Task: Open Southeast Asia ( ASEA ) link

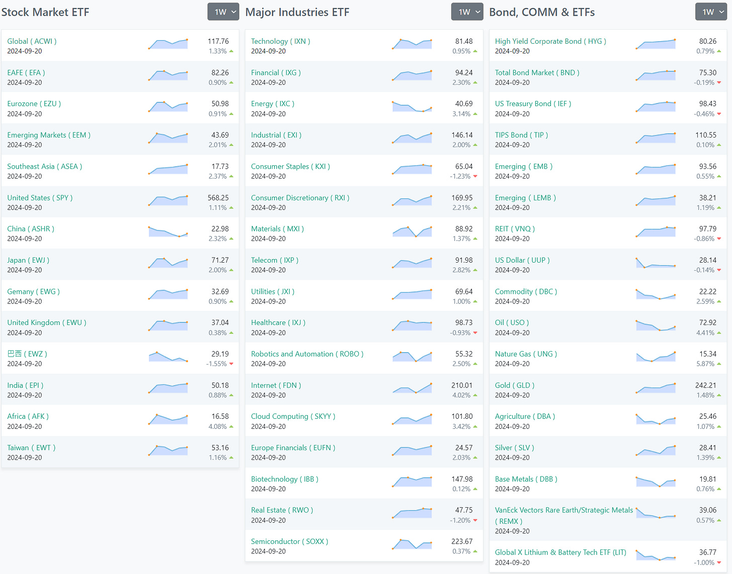Action: (x=45, y=166)
